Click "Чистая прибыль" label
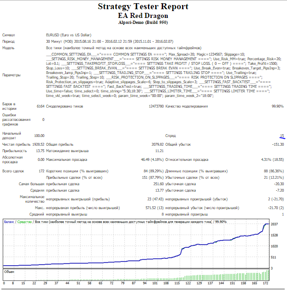 click(x=16, y=144)
